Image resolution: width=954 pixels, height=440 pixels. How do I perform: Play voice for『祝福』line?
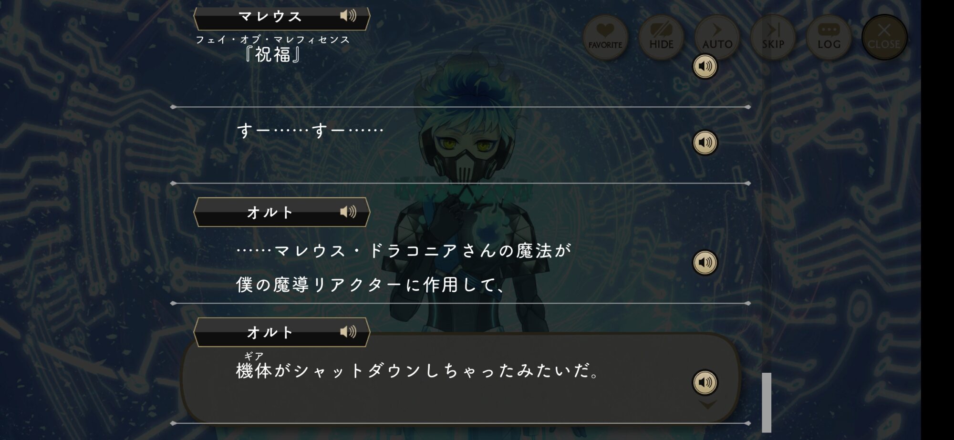coord(705,66)
